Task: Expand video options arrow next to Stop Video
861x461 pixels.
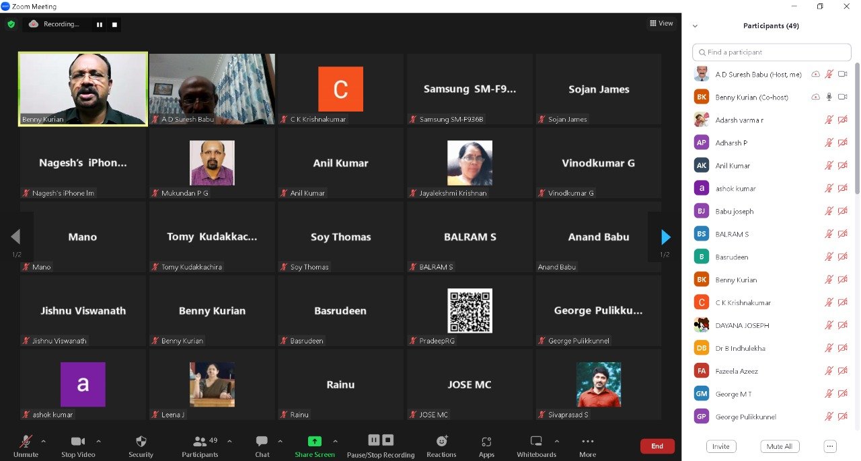Action: pyautogui.click(x=98, y=442)
